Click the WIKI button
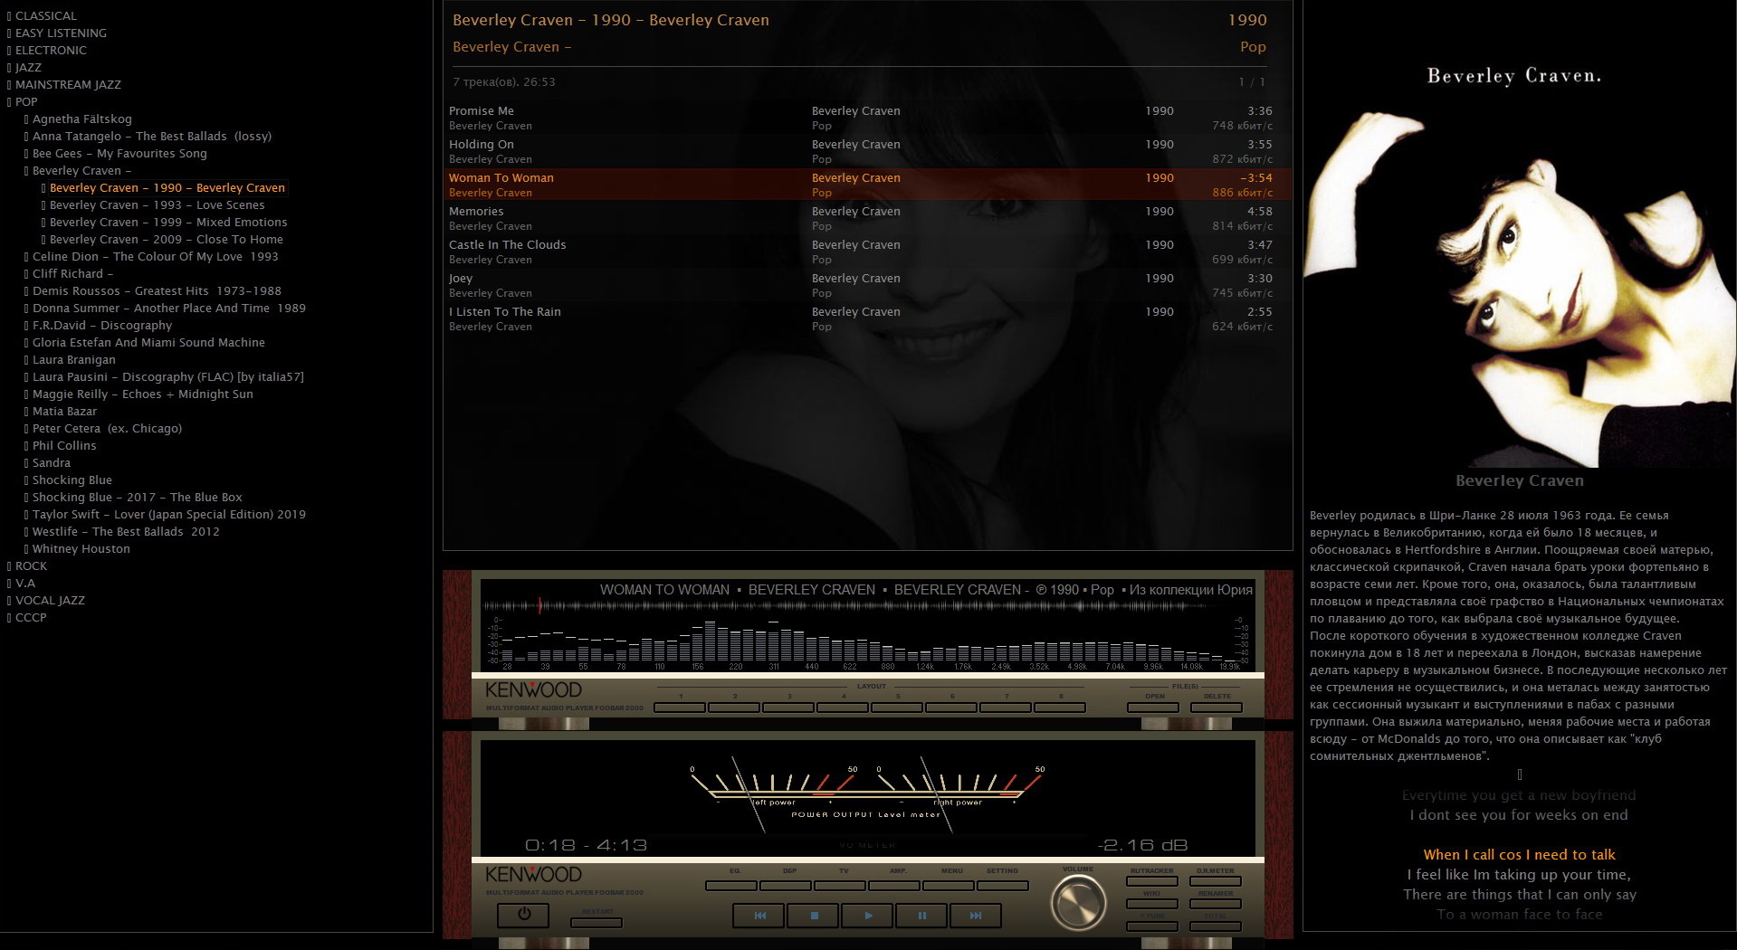This screenshot has height=950, width=1737. [x=1152, y=904]
